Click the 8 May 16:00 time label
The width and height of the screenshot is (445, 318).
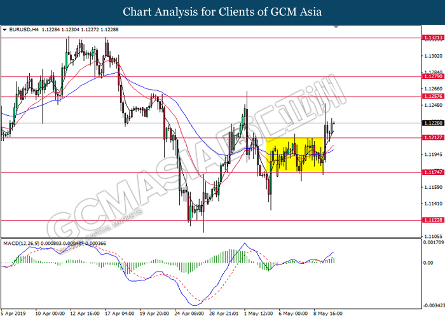pos(328,314)
